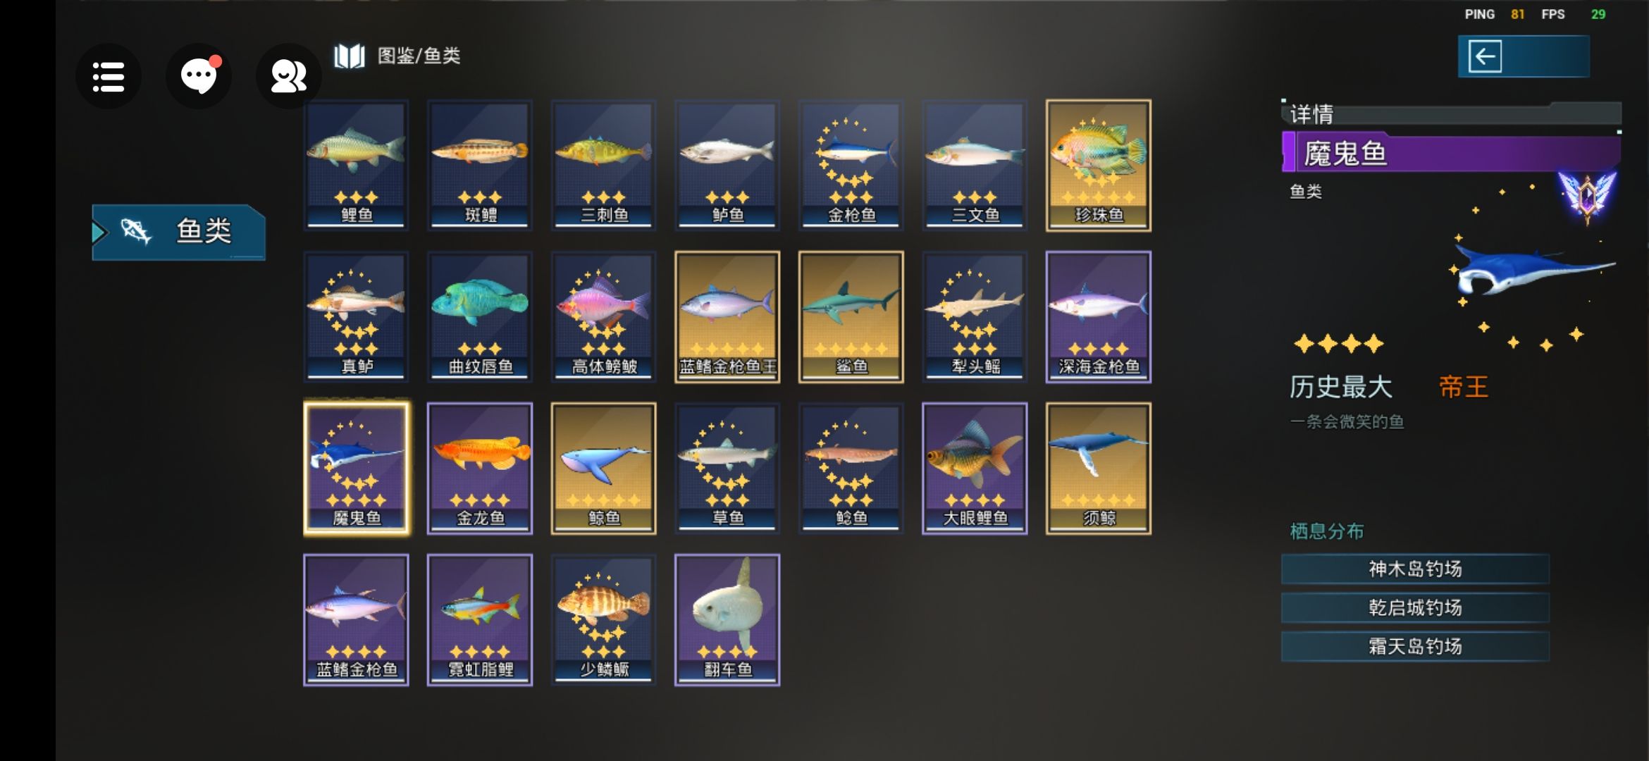The width and height of the screenshot is (1649, 761).
Task: Select the 鲨鱼 fish card
Action: [x=851, y=317]
